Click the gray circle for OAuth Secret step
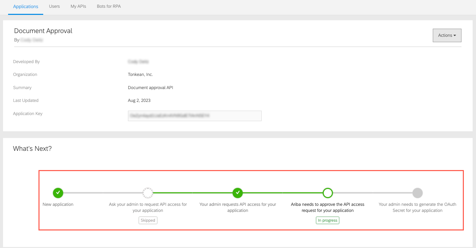 (x=418, y=193)
